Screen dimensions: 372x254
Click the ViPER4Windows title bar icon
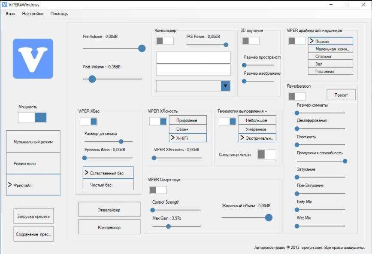coord(4,4)
